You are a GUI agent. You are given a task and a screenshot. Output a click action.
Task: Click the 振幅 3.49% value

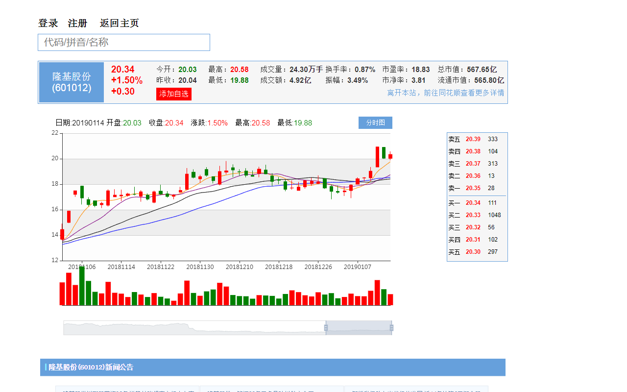pyautogui.click(x=358, y=80)
